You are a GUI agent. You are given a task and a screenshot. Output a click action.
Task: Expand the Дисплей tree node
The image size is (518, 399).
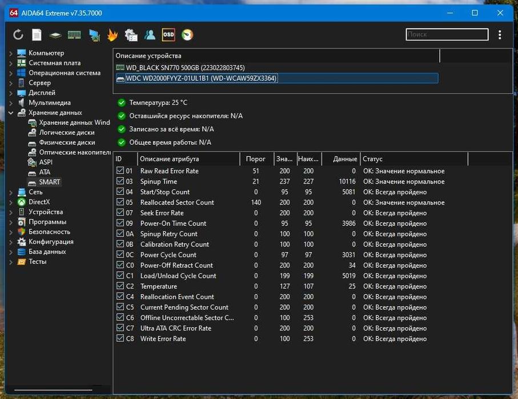(11, 93)
